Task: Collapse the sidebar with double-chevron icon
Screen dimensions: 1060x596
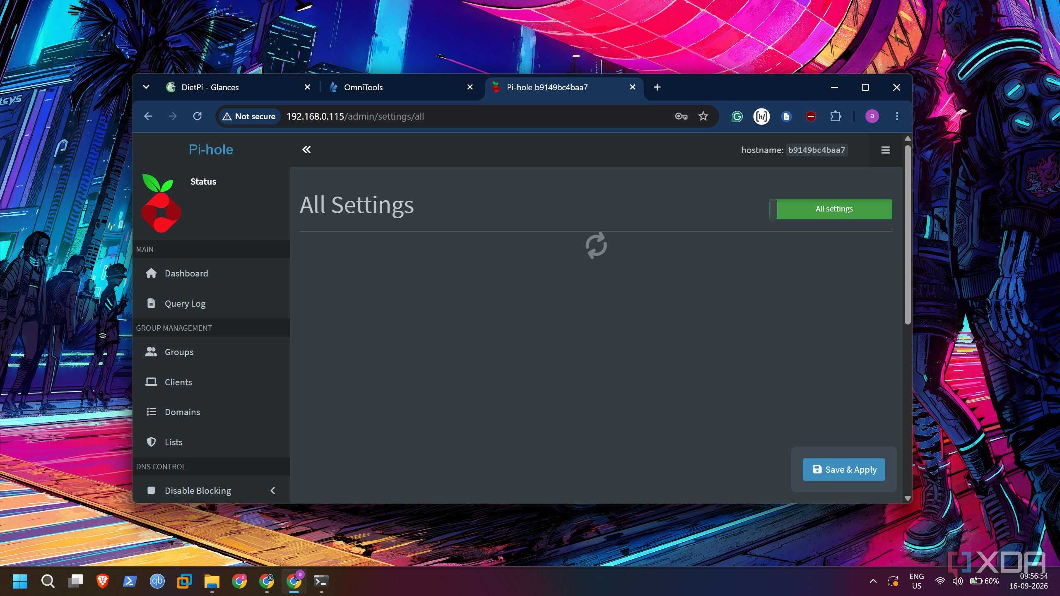Action: click(306, 150)
